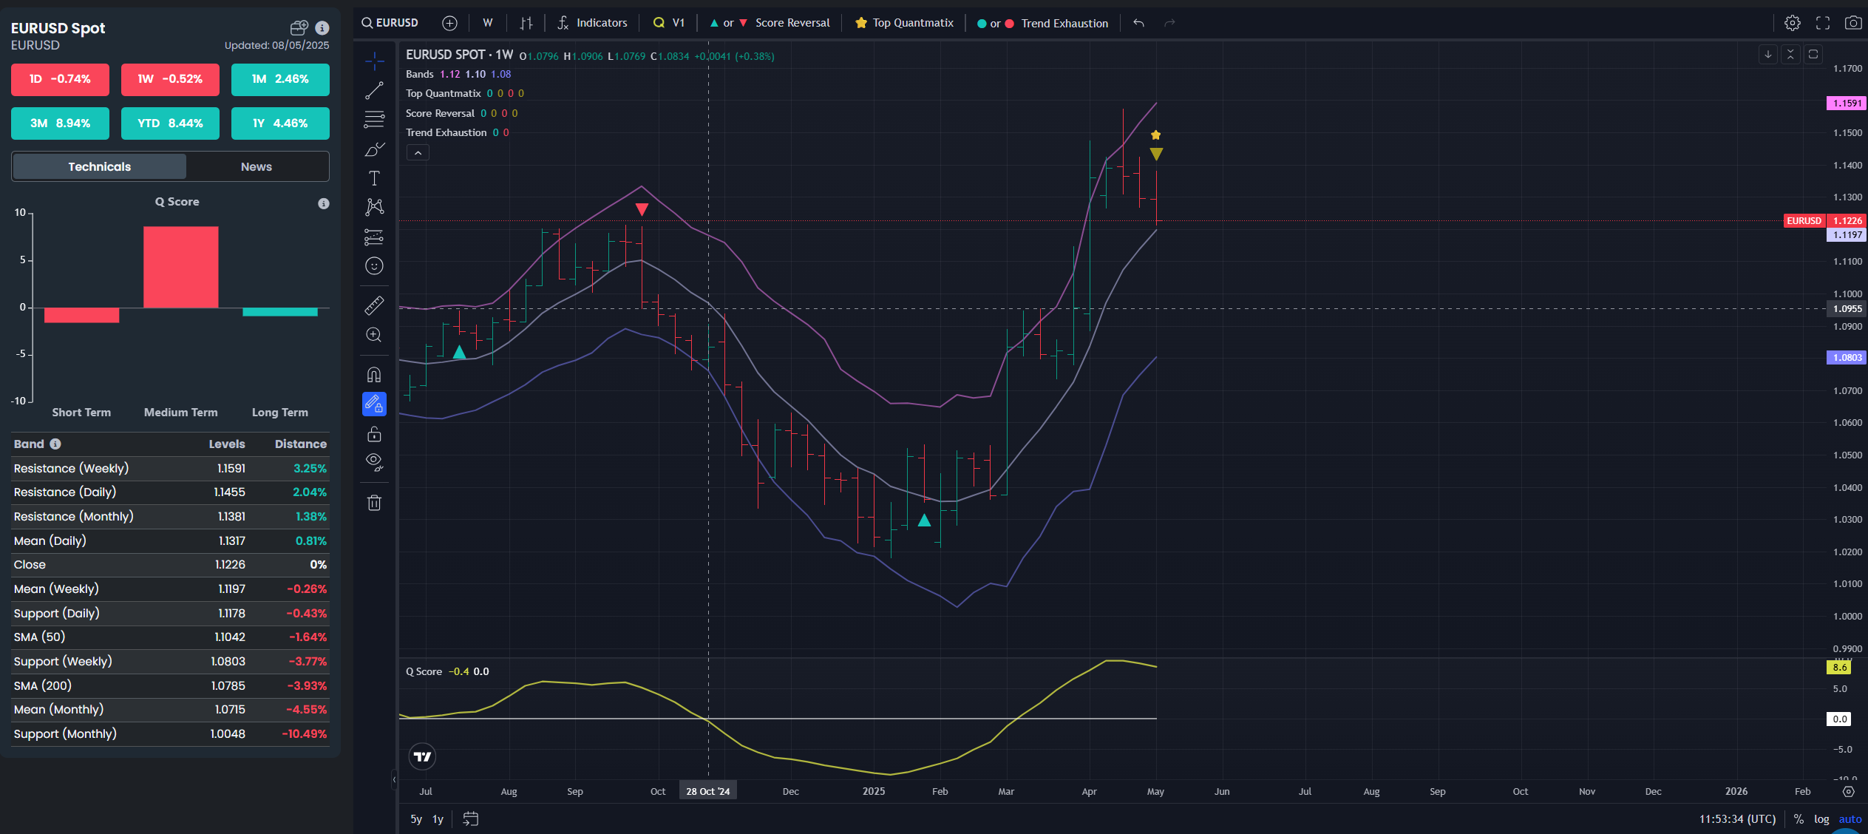Collapse the indicator legend chevron
The height and width of the screenshot is (834, 1868).
point(418,153)
